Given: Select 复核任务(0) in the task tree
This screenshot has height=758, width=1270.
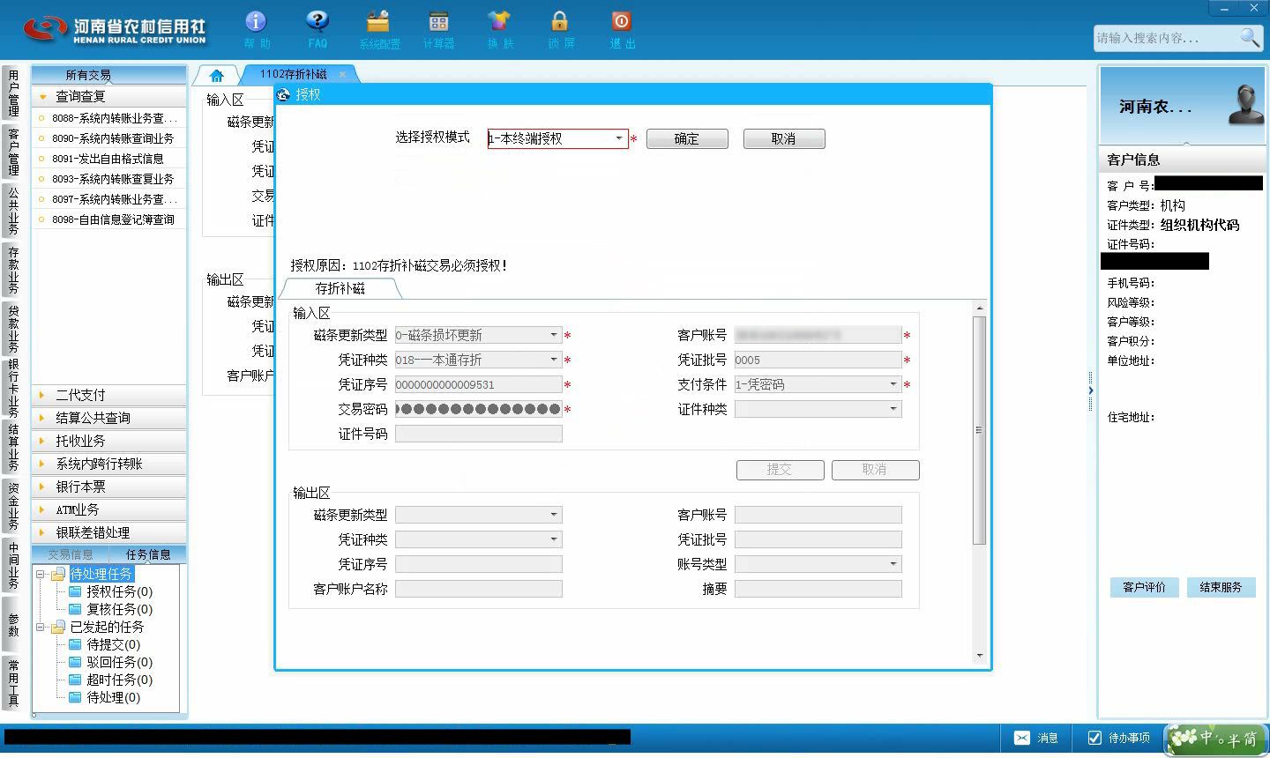Looking at the screenshot, I should (x=119, y=609).
